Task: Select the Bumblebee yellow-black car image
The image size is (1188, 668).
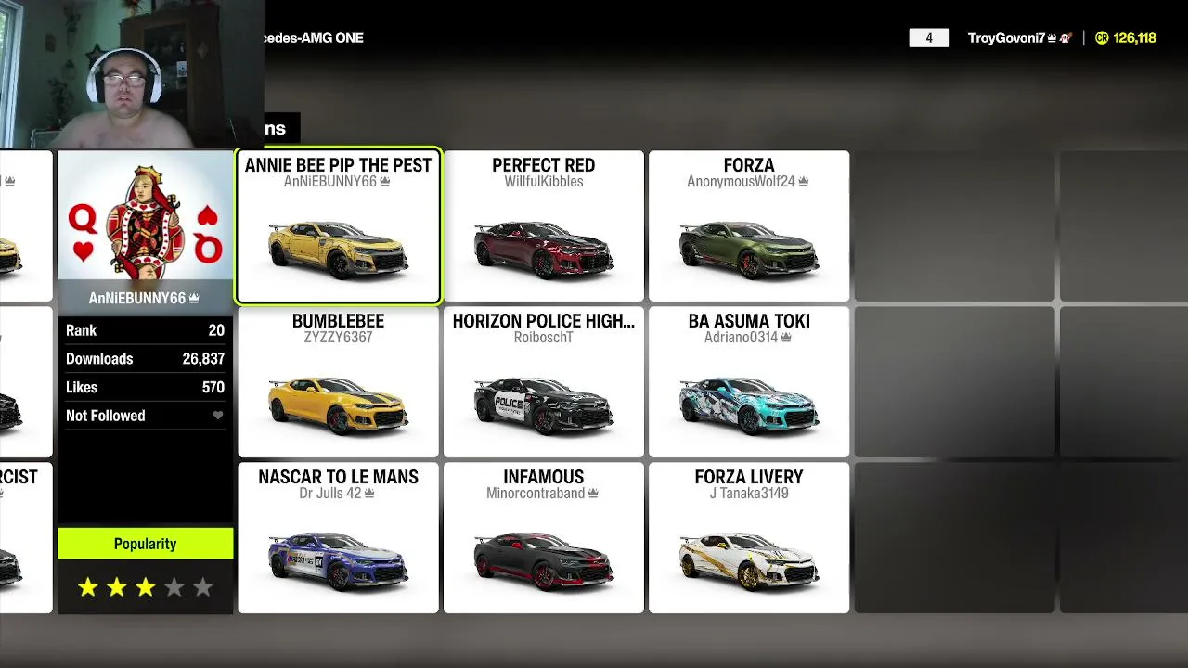Action: [338, 405]
